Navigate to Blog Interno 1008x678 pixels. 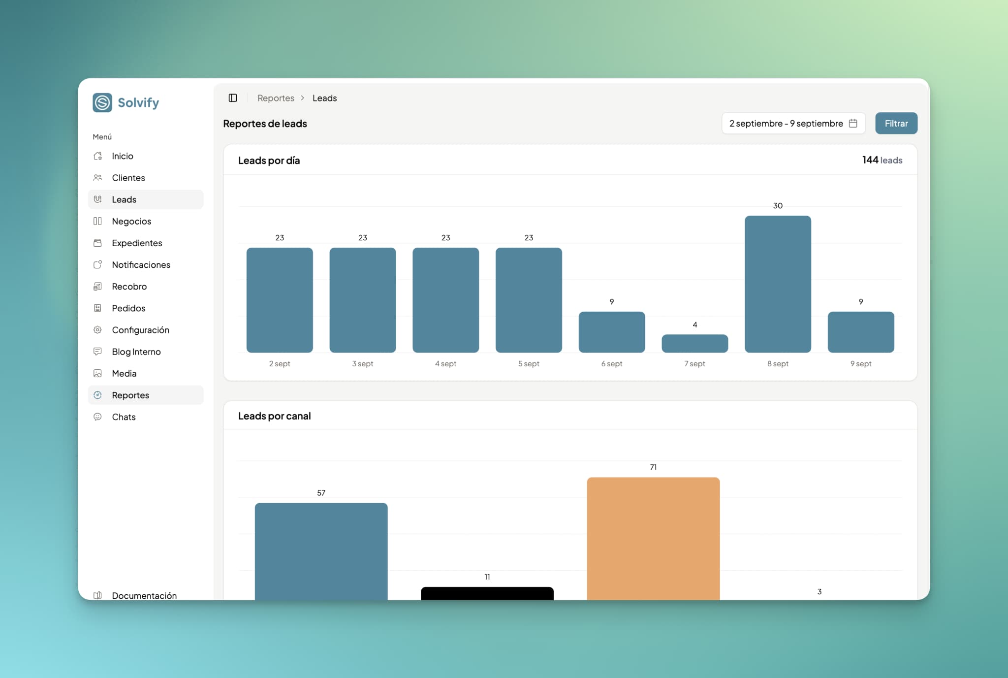[136, 352]
